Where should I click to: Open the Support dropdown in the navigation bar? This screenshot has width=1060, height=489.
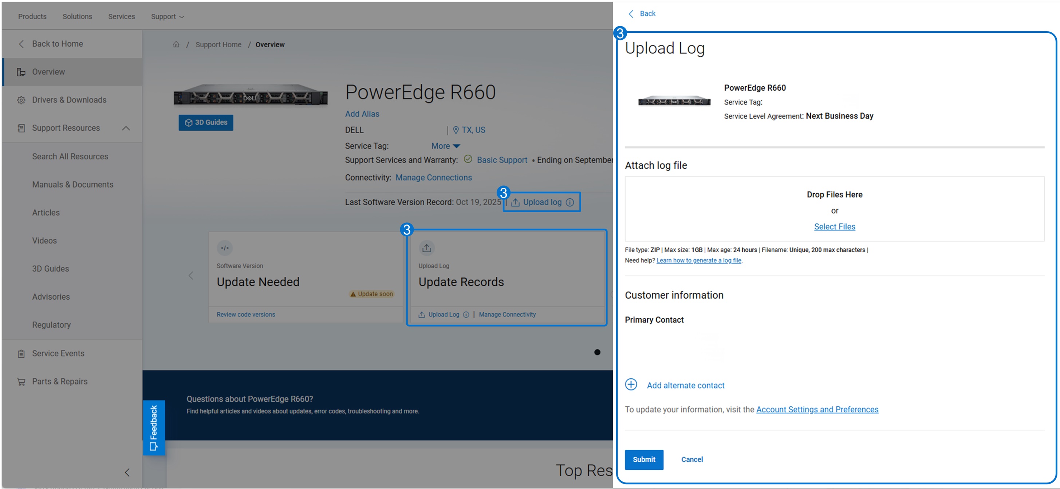coord(167,16)
